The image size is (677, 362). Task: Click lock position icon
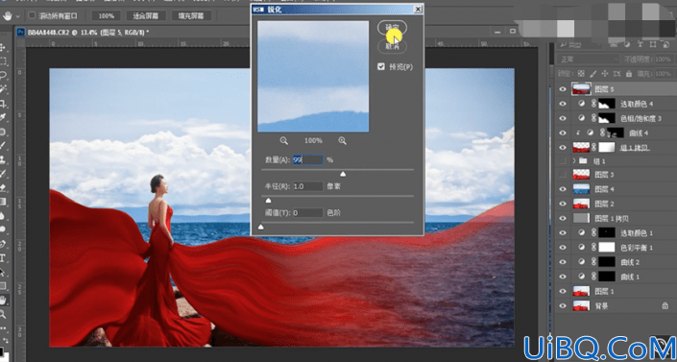(x=605, y=74)
